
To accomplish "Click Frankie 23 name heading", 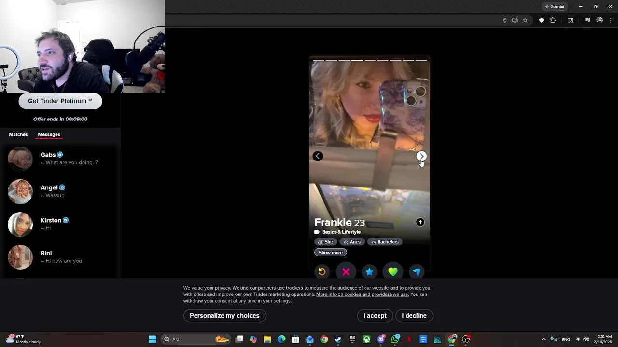I will tap(339, 223).
